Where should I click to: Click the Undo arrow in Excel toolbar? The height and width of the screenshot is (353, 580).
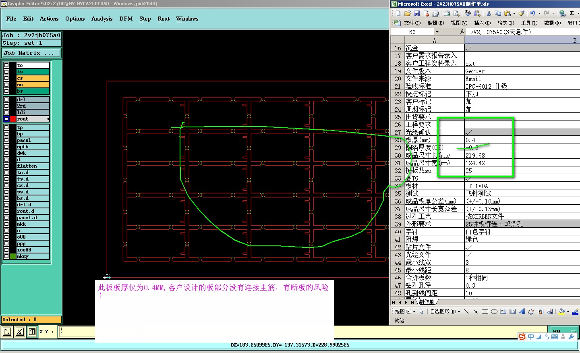532,13
